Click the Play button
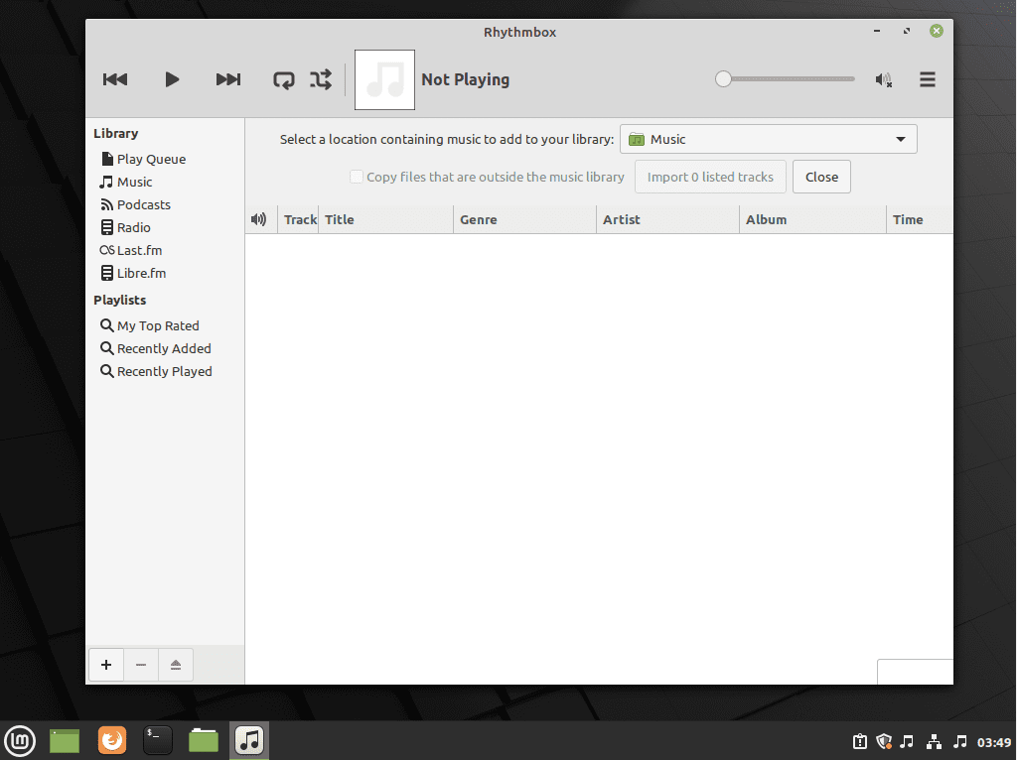The height and width of the screenshot is (760, 1017). pyautogui.click(x=171, y=79)
